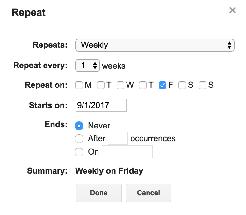The width and height of the screenshot is (246, 215).
Task: Check the Monday (M) checkbox
Action: (x=79, y=85)
